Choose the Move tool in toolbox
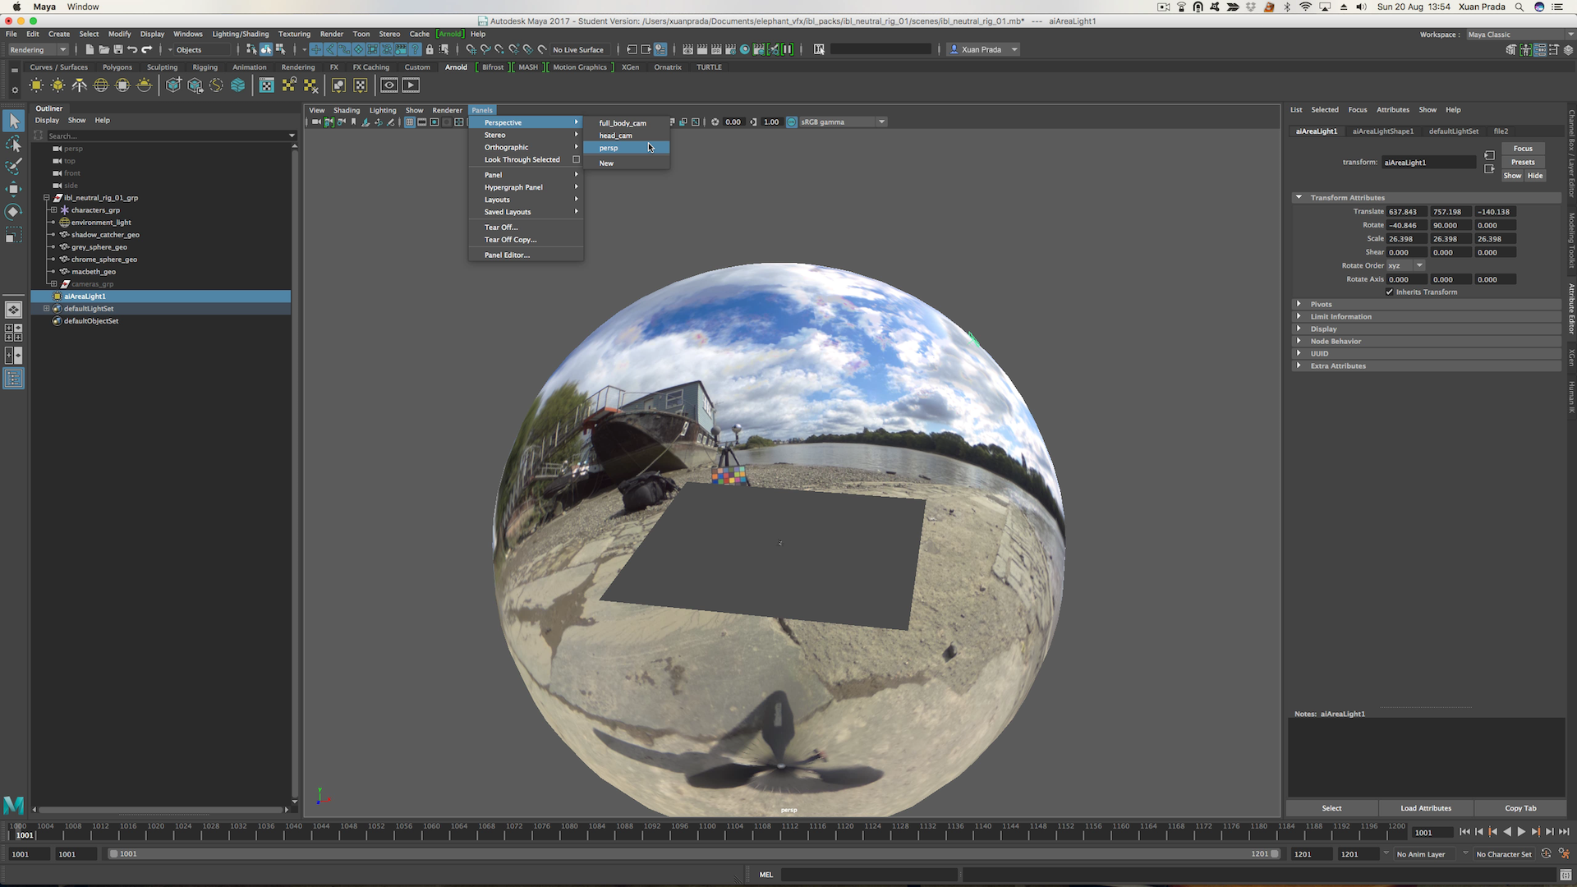This screenshot has height=887, width=1577. [x=14, y=189]
